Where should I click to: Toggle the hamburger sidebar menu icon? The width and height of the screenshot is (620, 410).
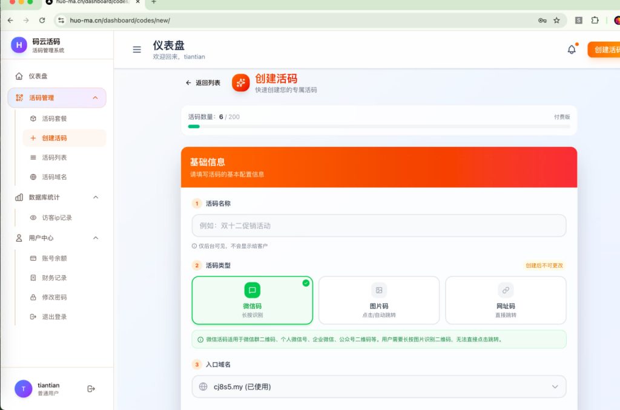click(x=137, y=50)
